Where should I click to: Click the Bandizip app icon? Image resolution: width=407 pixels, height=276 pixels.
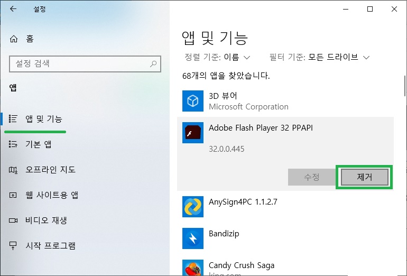(193, 238)
